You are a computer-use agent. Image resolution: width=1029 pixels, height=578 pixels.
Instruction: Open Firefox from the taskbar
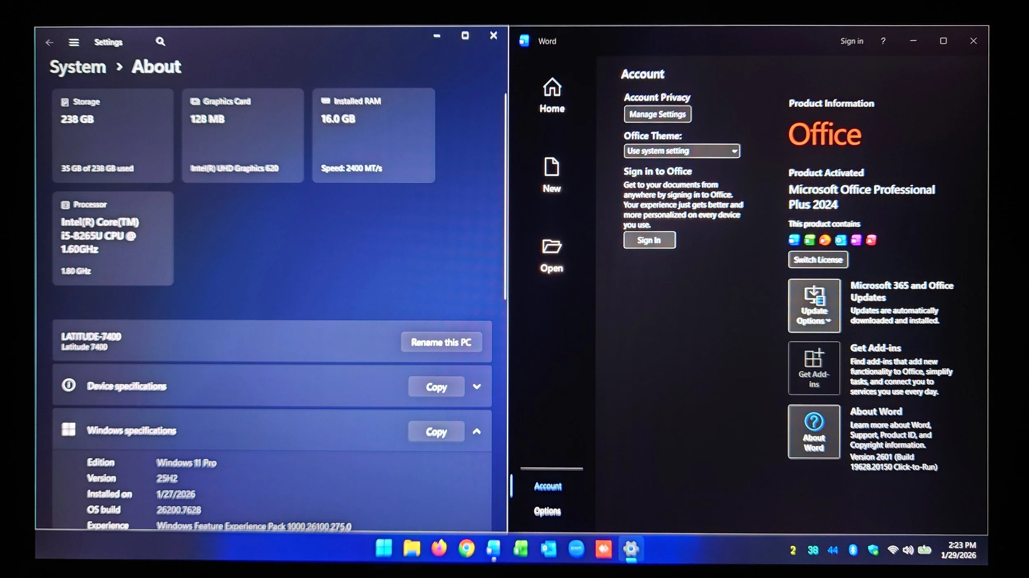(x=439, y=548)
